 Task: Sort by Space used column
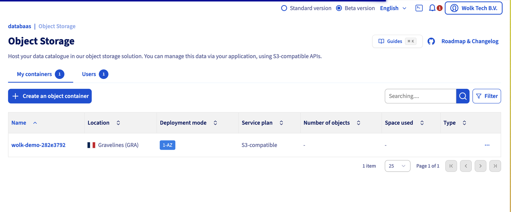[422, 123]
